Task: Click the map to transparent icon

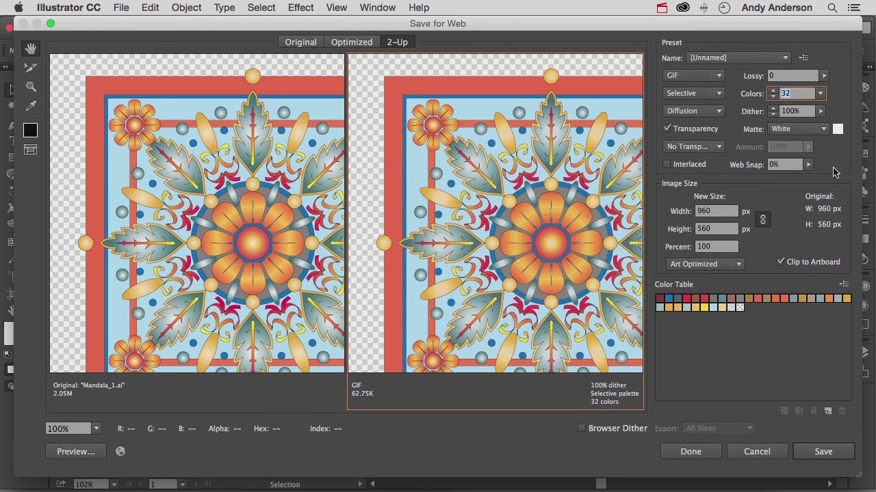Action: 784,411
